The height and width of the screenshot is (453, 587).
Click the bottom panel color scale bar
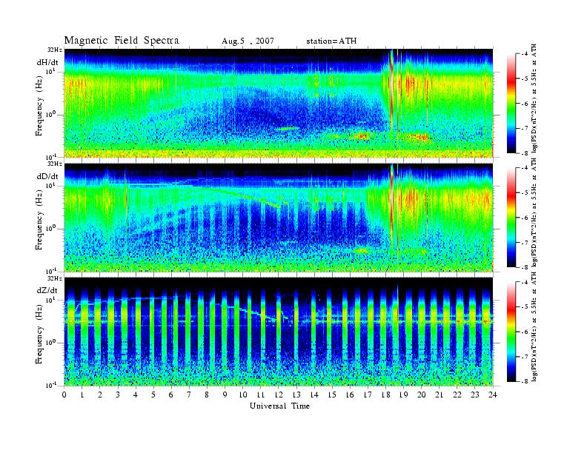pyautogui.click(x=511, y=332)
